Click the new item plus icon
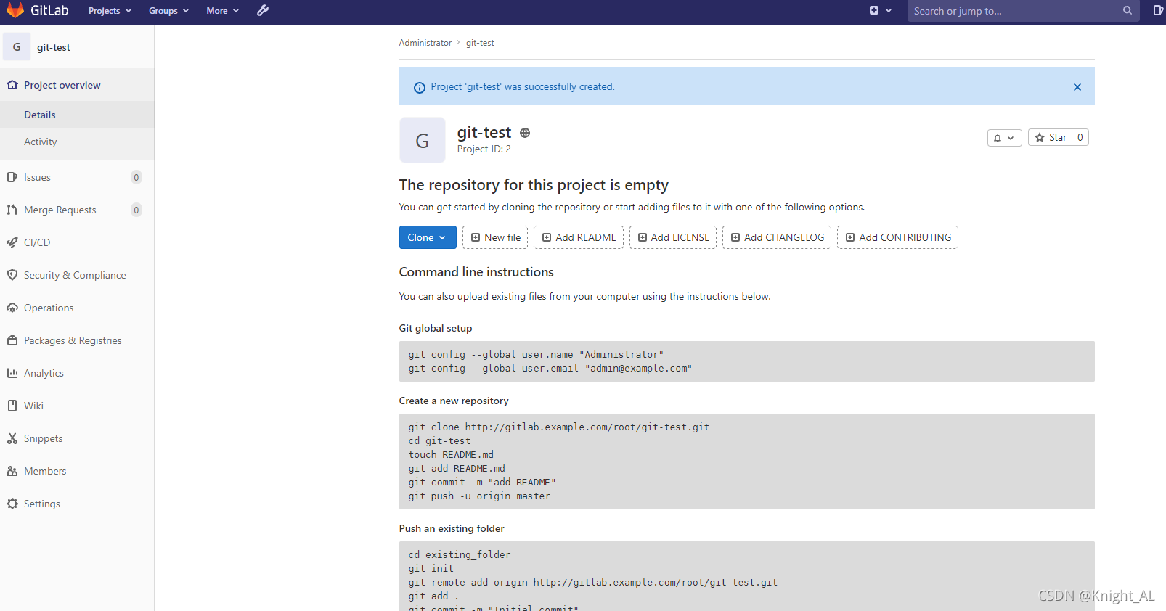 coord(874,10)
